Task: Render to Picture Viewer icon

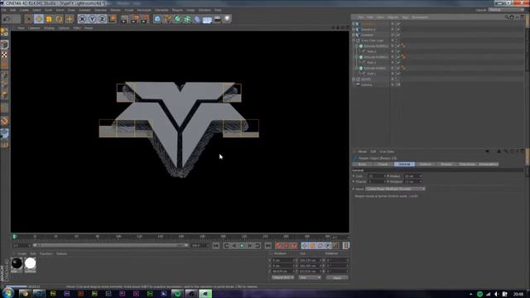Action: (135, 19)
